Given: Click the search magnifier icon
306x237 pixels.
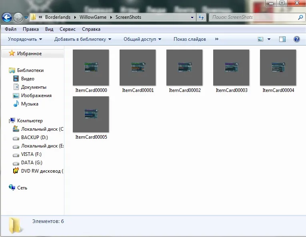Looking at the screenshot, I should click(x=300, y=17).
